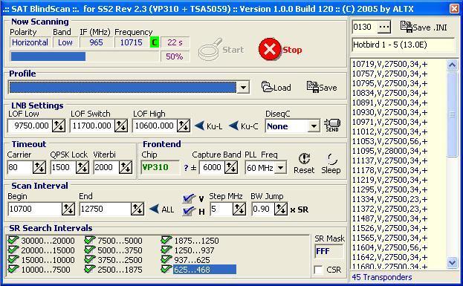Click the scan progress bar
Image resolution: width=463 pixels, height=286 pixels.
point(85,56)
